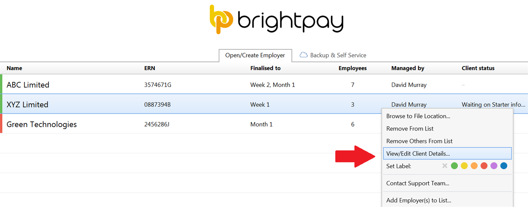Set label colour to blue
The height and width of the screenshot is (207, 528).
coord(504,166)
